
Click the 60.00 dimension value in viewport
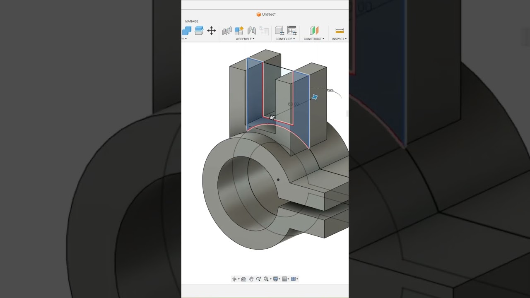(293, 104)
